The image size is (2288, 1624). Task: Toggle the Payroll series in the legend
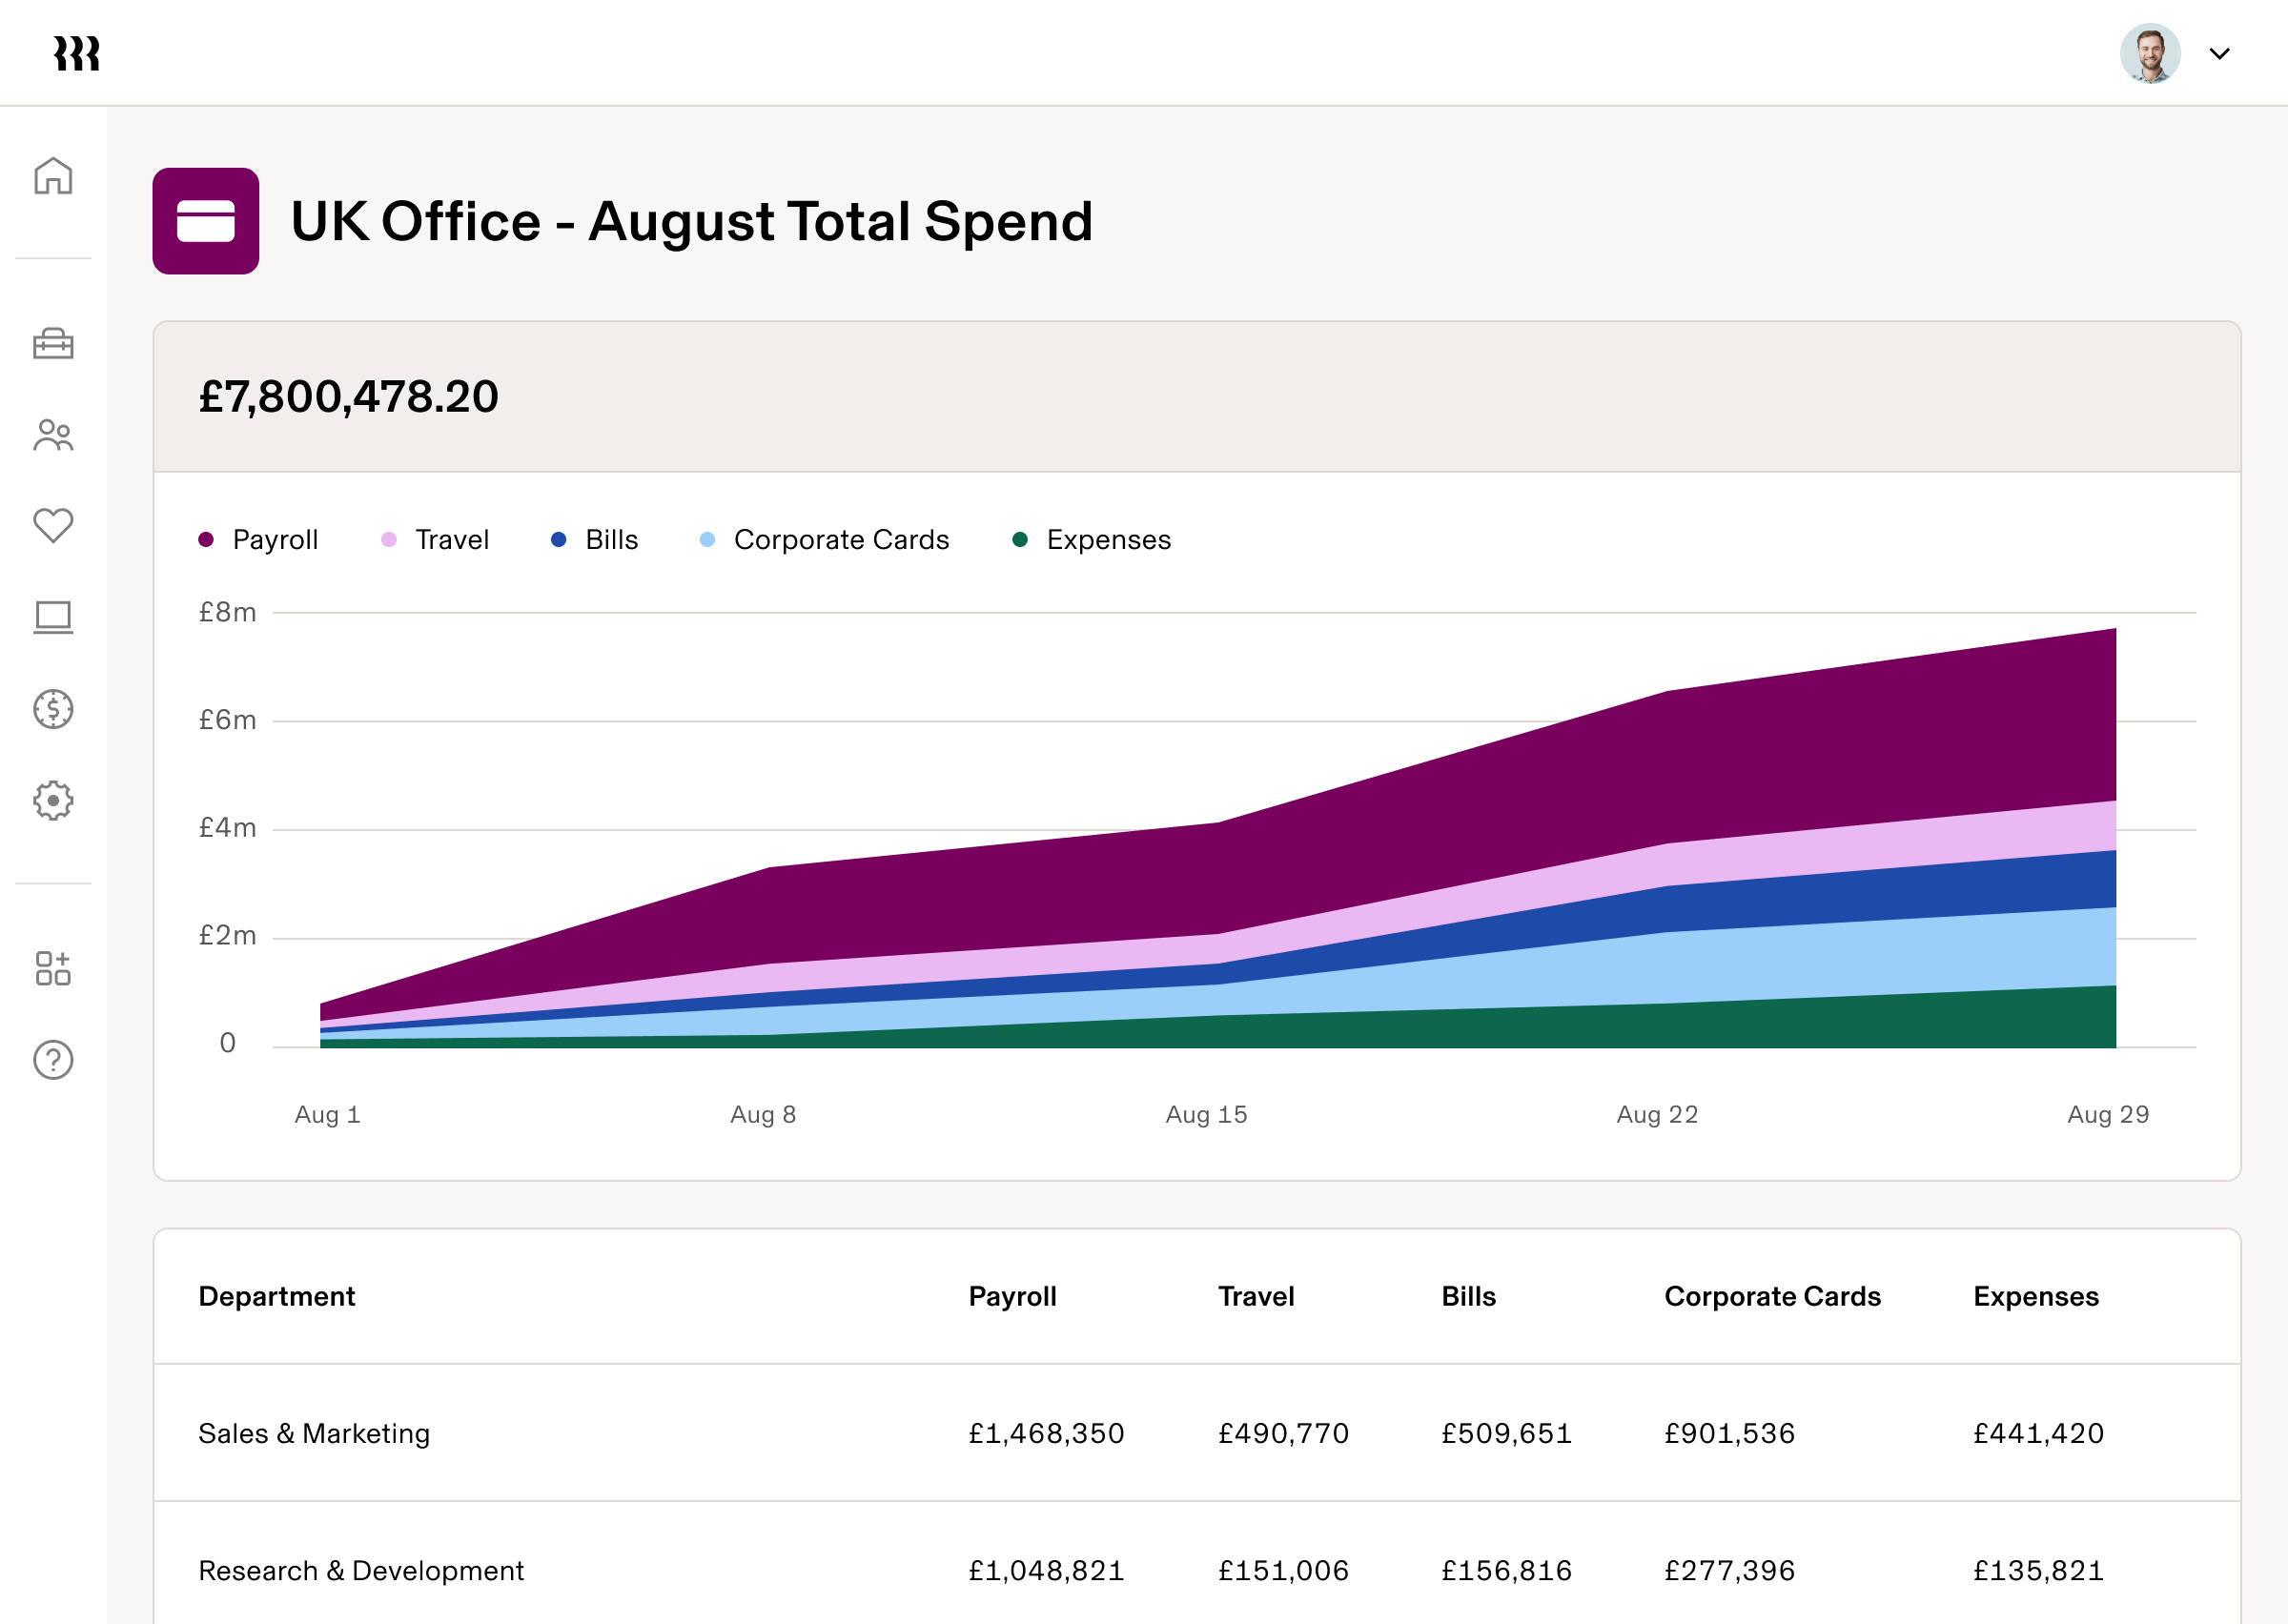[x=259, y=539]
